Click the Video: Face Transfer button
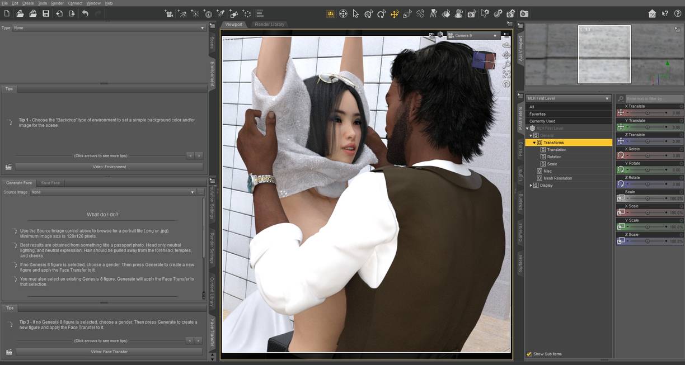 point(109,352)
